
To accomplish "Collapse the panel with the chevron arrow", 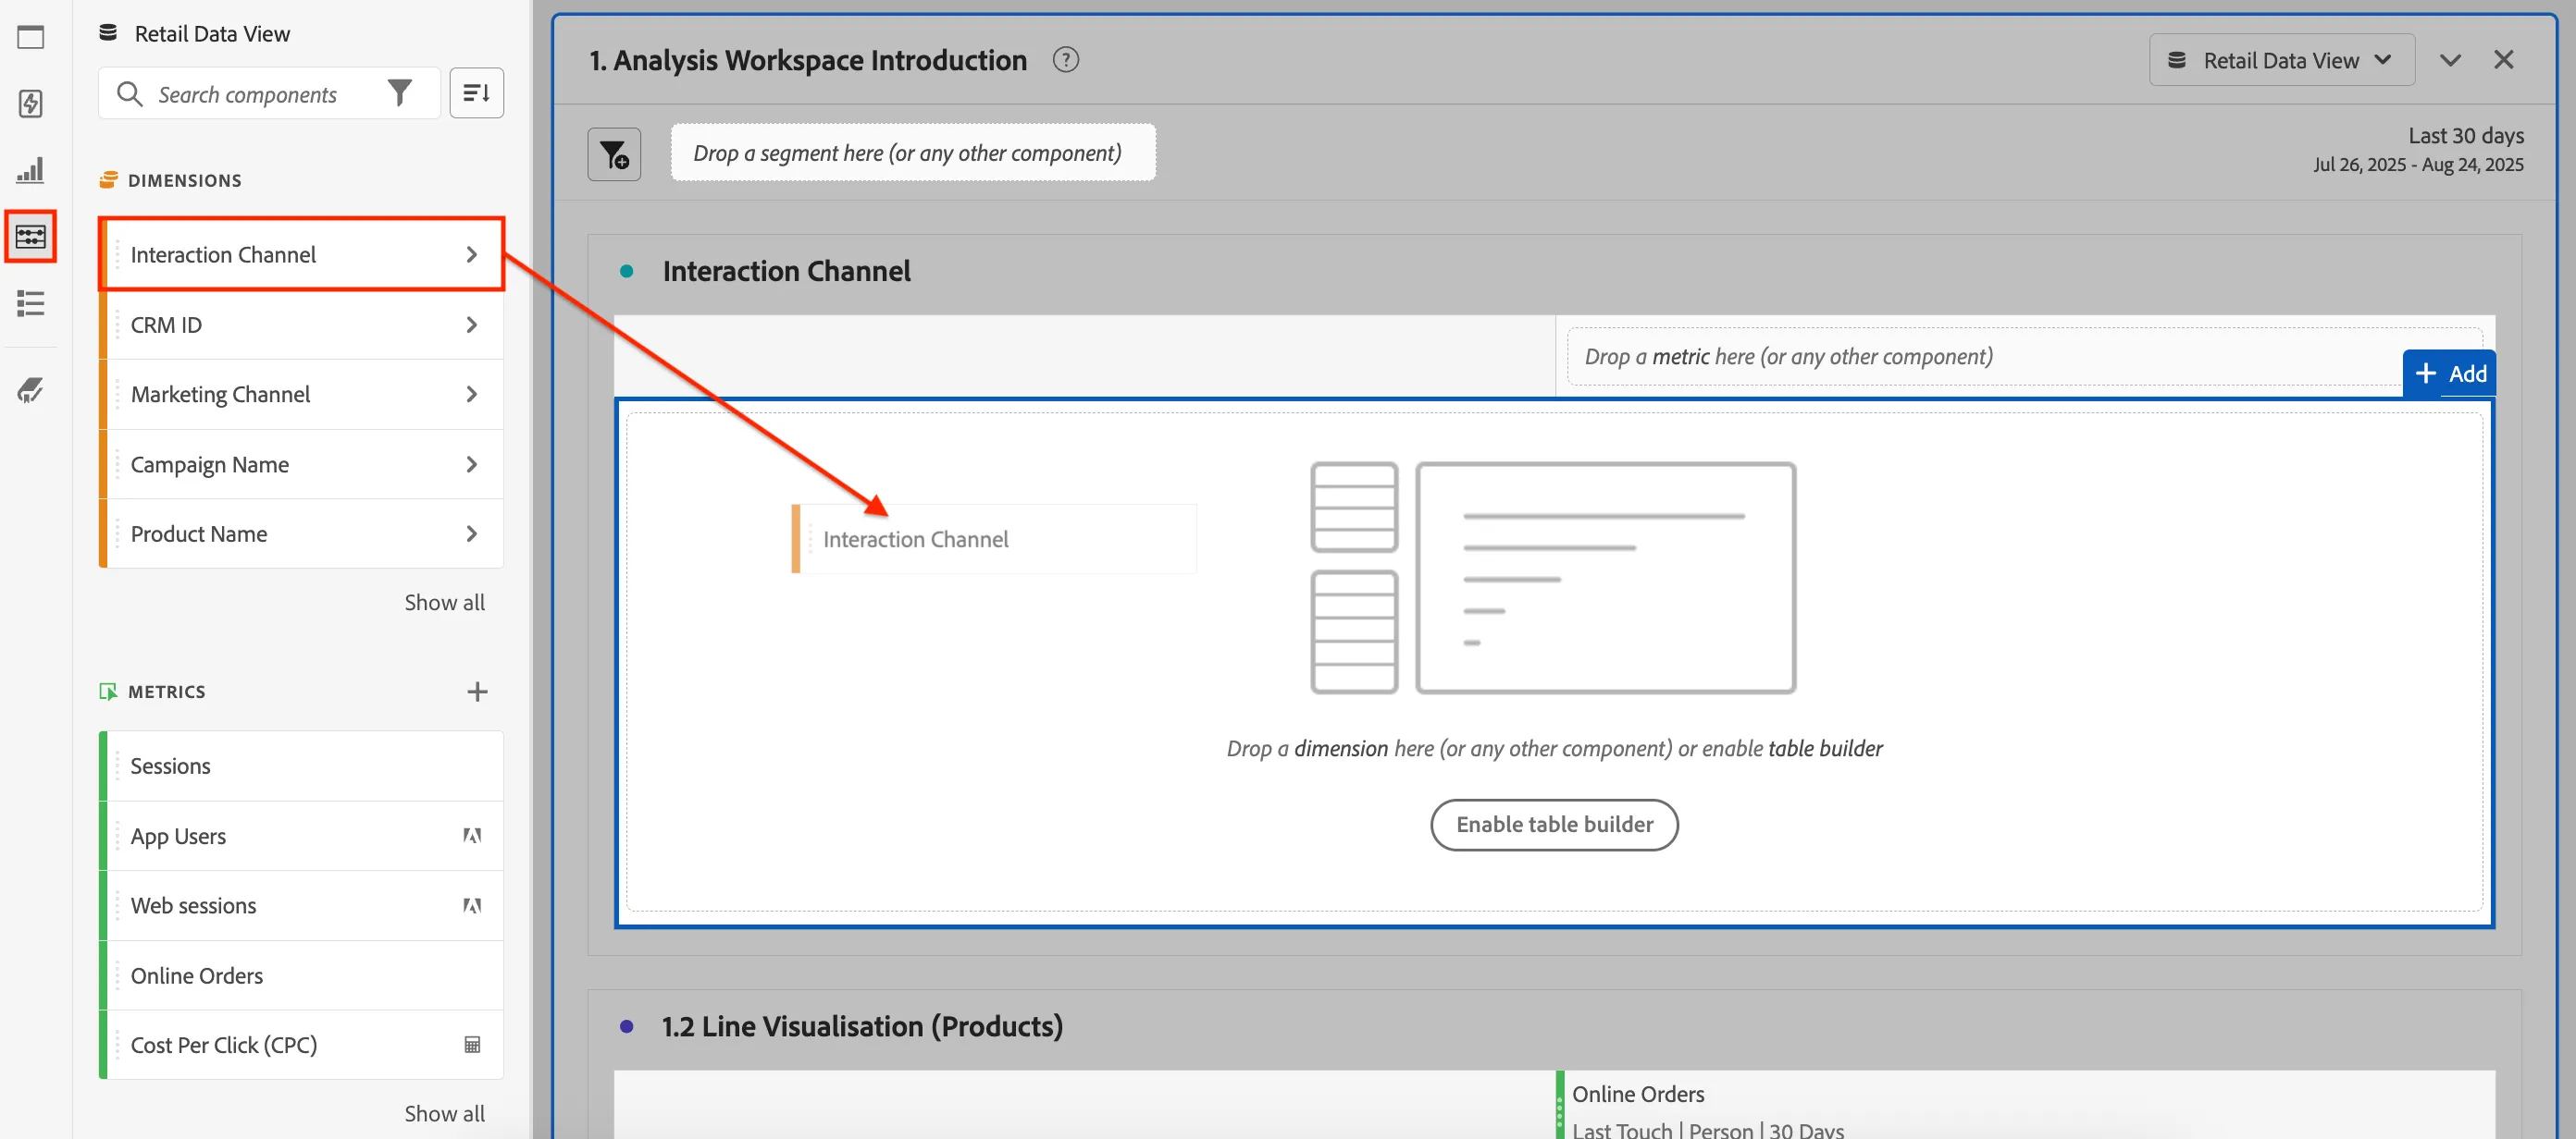I will click(2450, 60).
